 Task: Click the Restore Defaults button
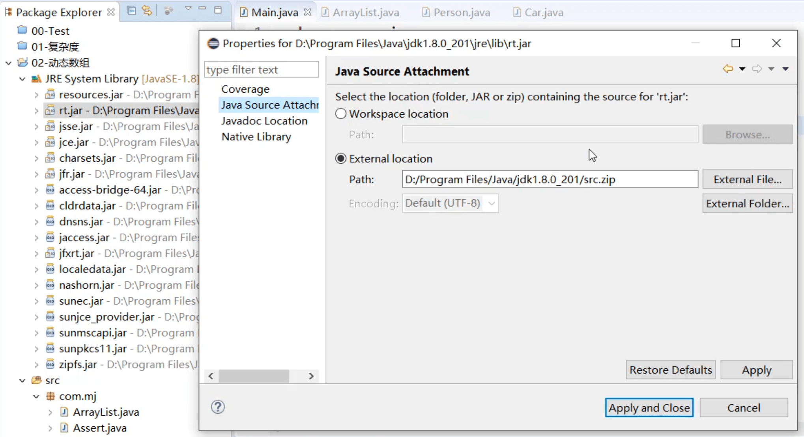click(671, 370)
